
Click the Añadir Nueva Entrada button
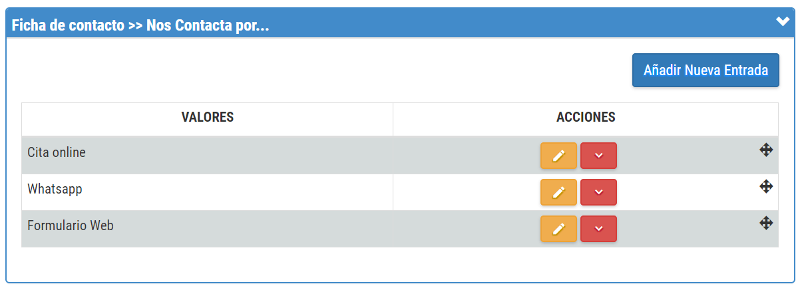(705, 71)
